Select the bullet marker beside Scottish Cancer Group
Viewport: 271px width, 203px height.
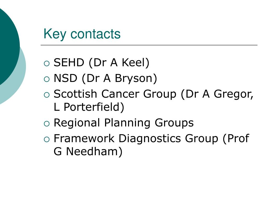[x=47, y=95]
